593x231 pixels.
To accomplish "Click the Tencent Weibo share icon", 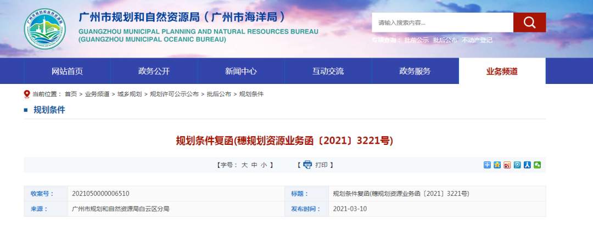I will click(517, 165).
